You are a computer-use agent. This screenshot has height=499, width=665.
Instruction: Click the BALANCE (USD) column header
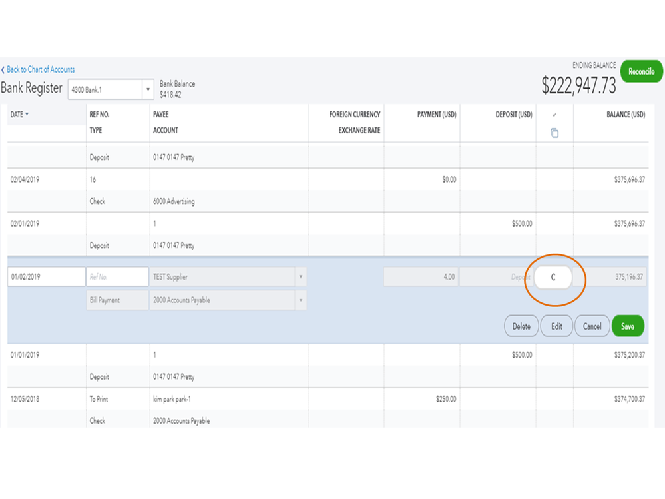(x=625, y=115)
